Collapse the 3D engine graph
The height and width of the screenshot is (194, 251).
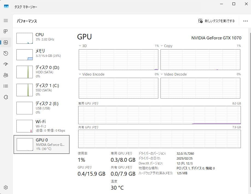[x=80, y=46]
